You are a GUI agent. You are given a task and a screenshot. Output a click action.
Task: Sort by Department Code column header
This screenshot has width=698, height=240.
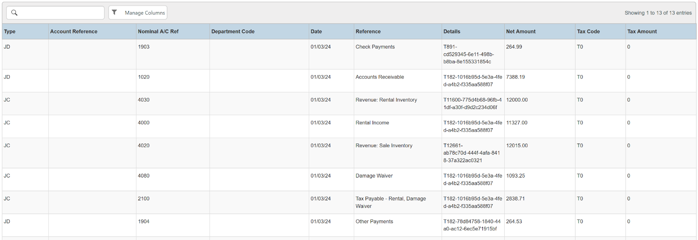tap(233, 31)
